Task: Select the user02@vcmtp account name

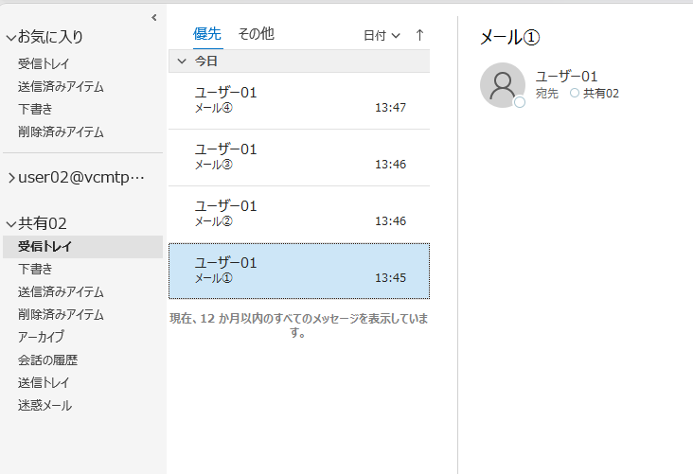Action: pyautogui.click(x=81, y=178)
